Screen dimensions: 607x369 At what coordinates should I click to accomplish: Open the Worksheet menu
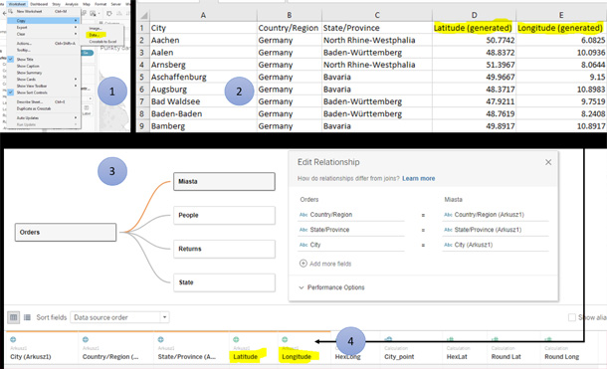[x=17, y=4]
